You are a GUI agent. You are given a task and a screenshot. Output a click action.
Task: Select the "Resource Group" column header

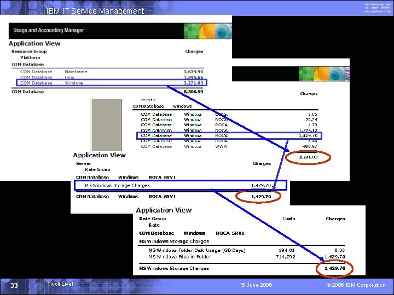click(x=29, y=51)
